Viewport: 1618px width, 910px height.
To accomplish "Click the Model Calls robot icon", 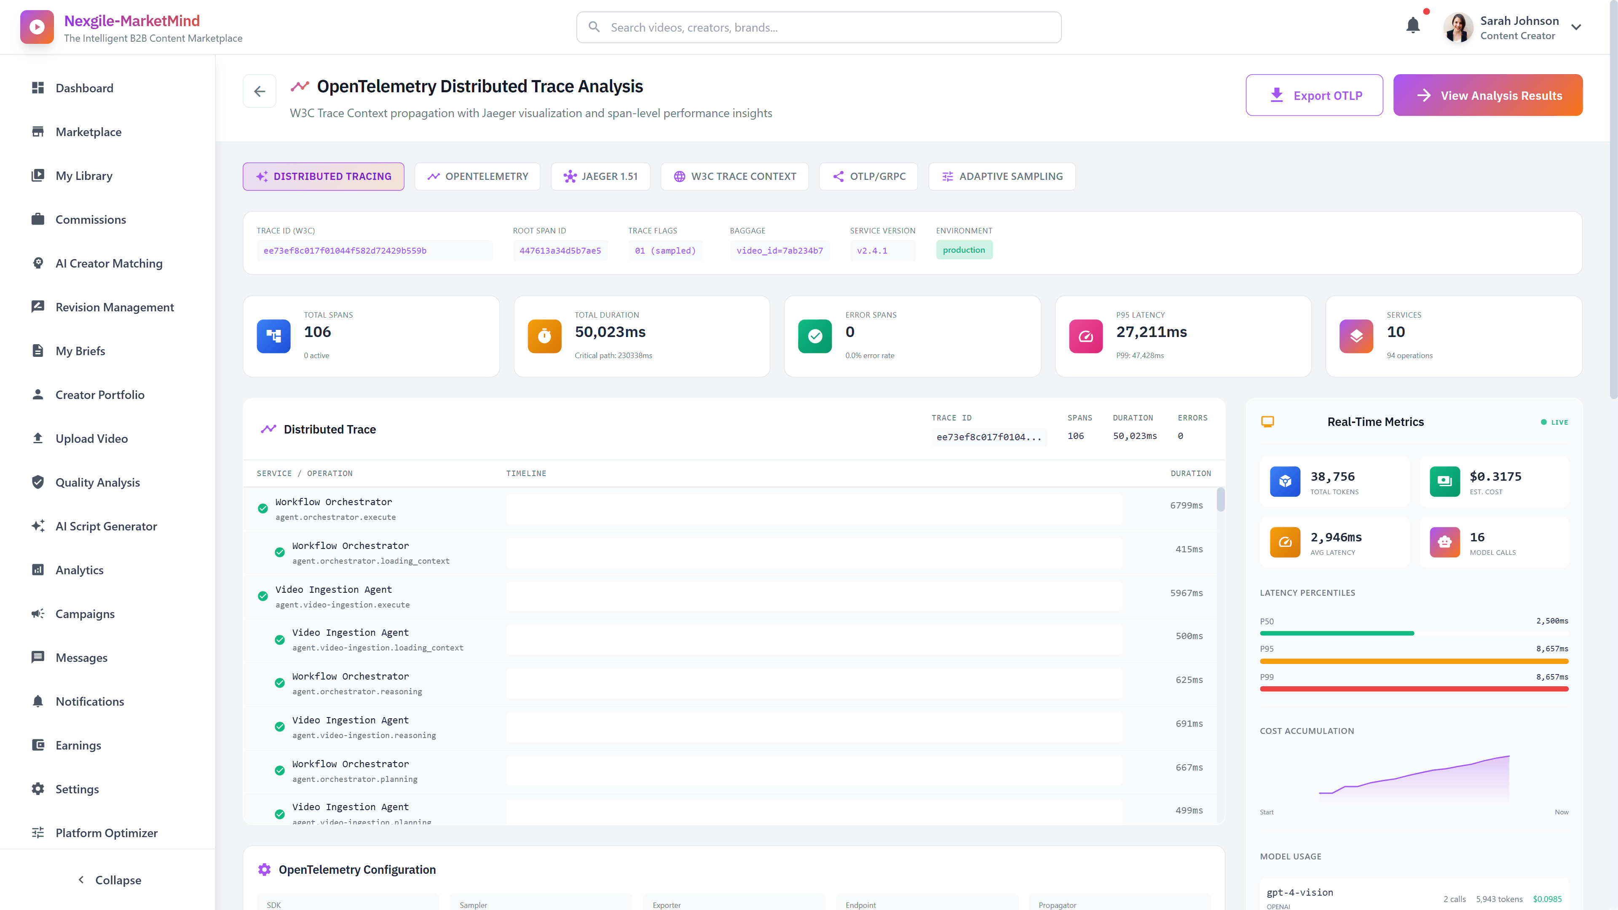I will pos(1444,542).
